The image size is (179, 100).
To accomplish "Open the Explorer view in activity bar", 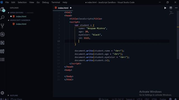I will pyautogui.click(x=3, y=10).
